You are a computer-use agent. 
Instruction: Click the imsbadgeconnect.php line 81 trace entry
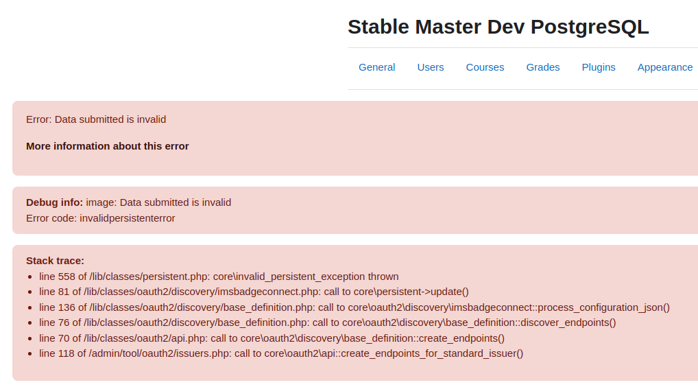click(x=254, y=292)
